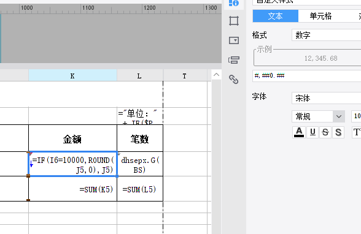Select the =SUM(K5) cell
361x234 pixels.
[x=72, y=189]
